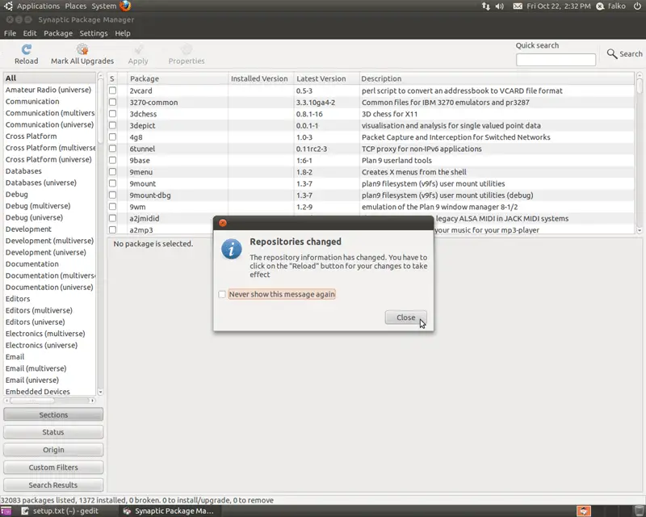Open the mail envelope indicator
Viewport: 646px width, 517px height.
(x=518, y=6)
